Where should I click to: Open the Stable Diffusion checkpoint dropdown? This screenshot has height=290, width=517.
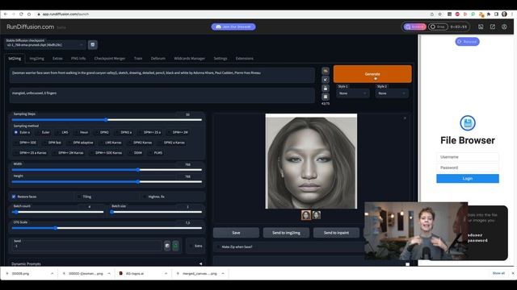[x=45, y=45]
